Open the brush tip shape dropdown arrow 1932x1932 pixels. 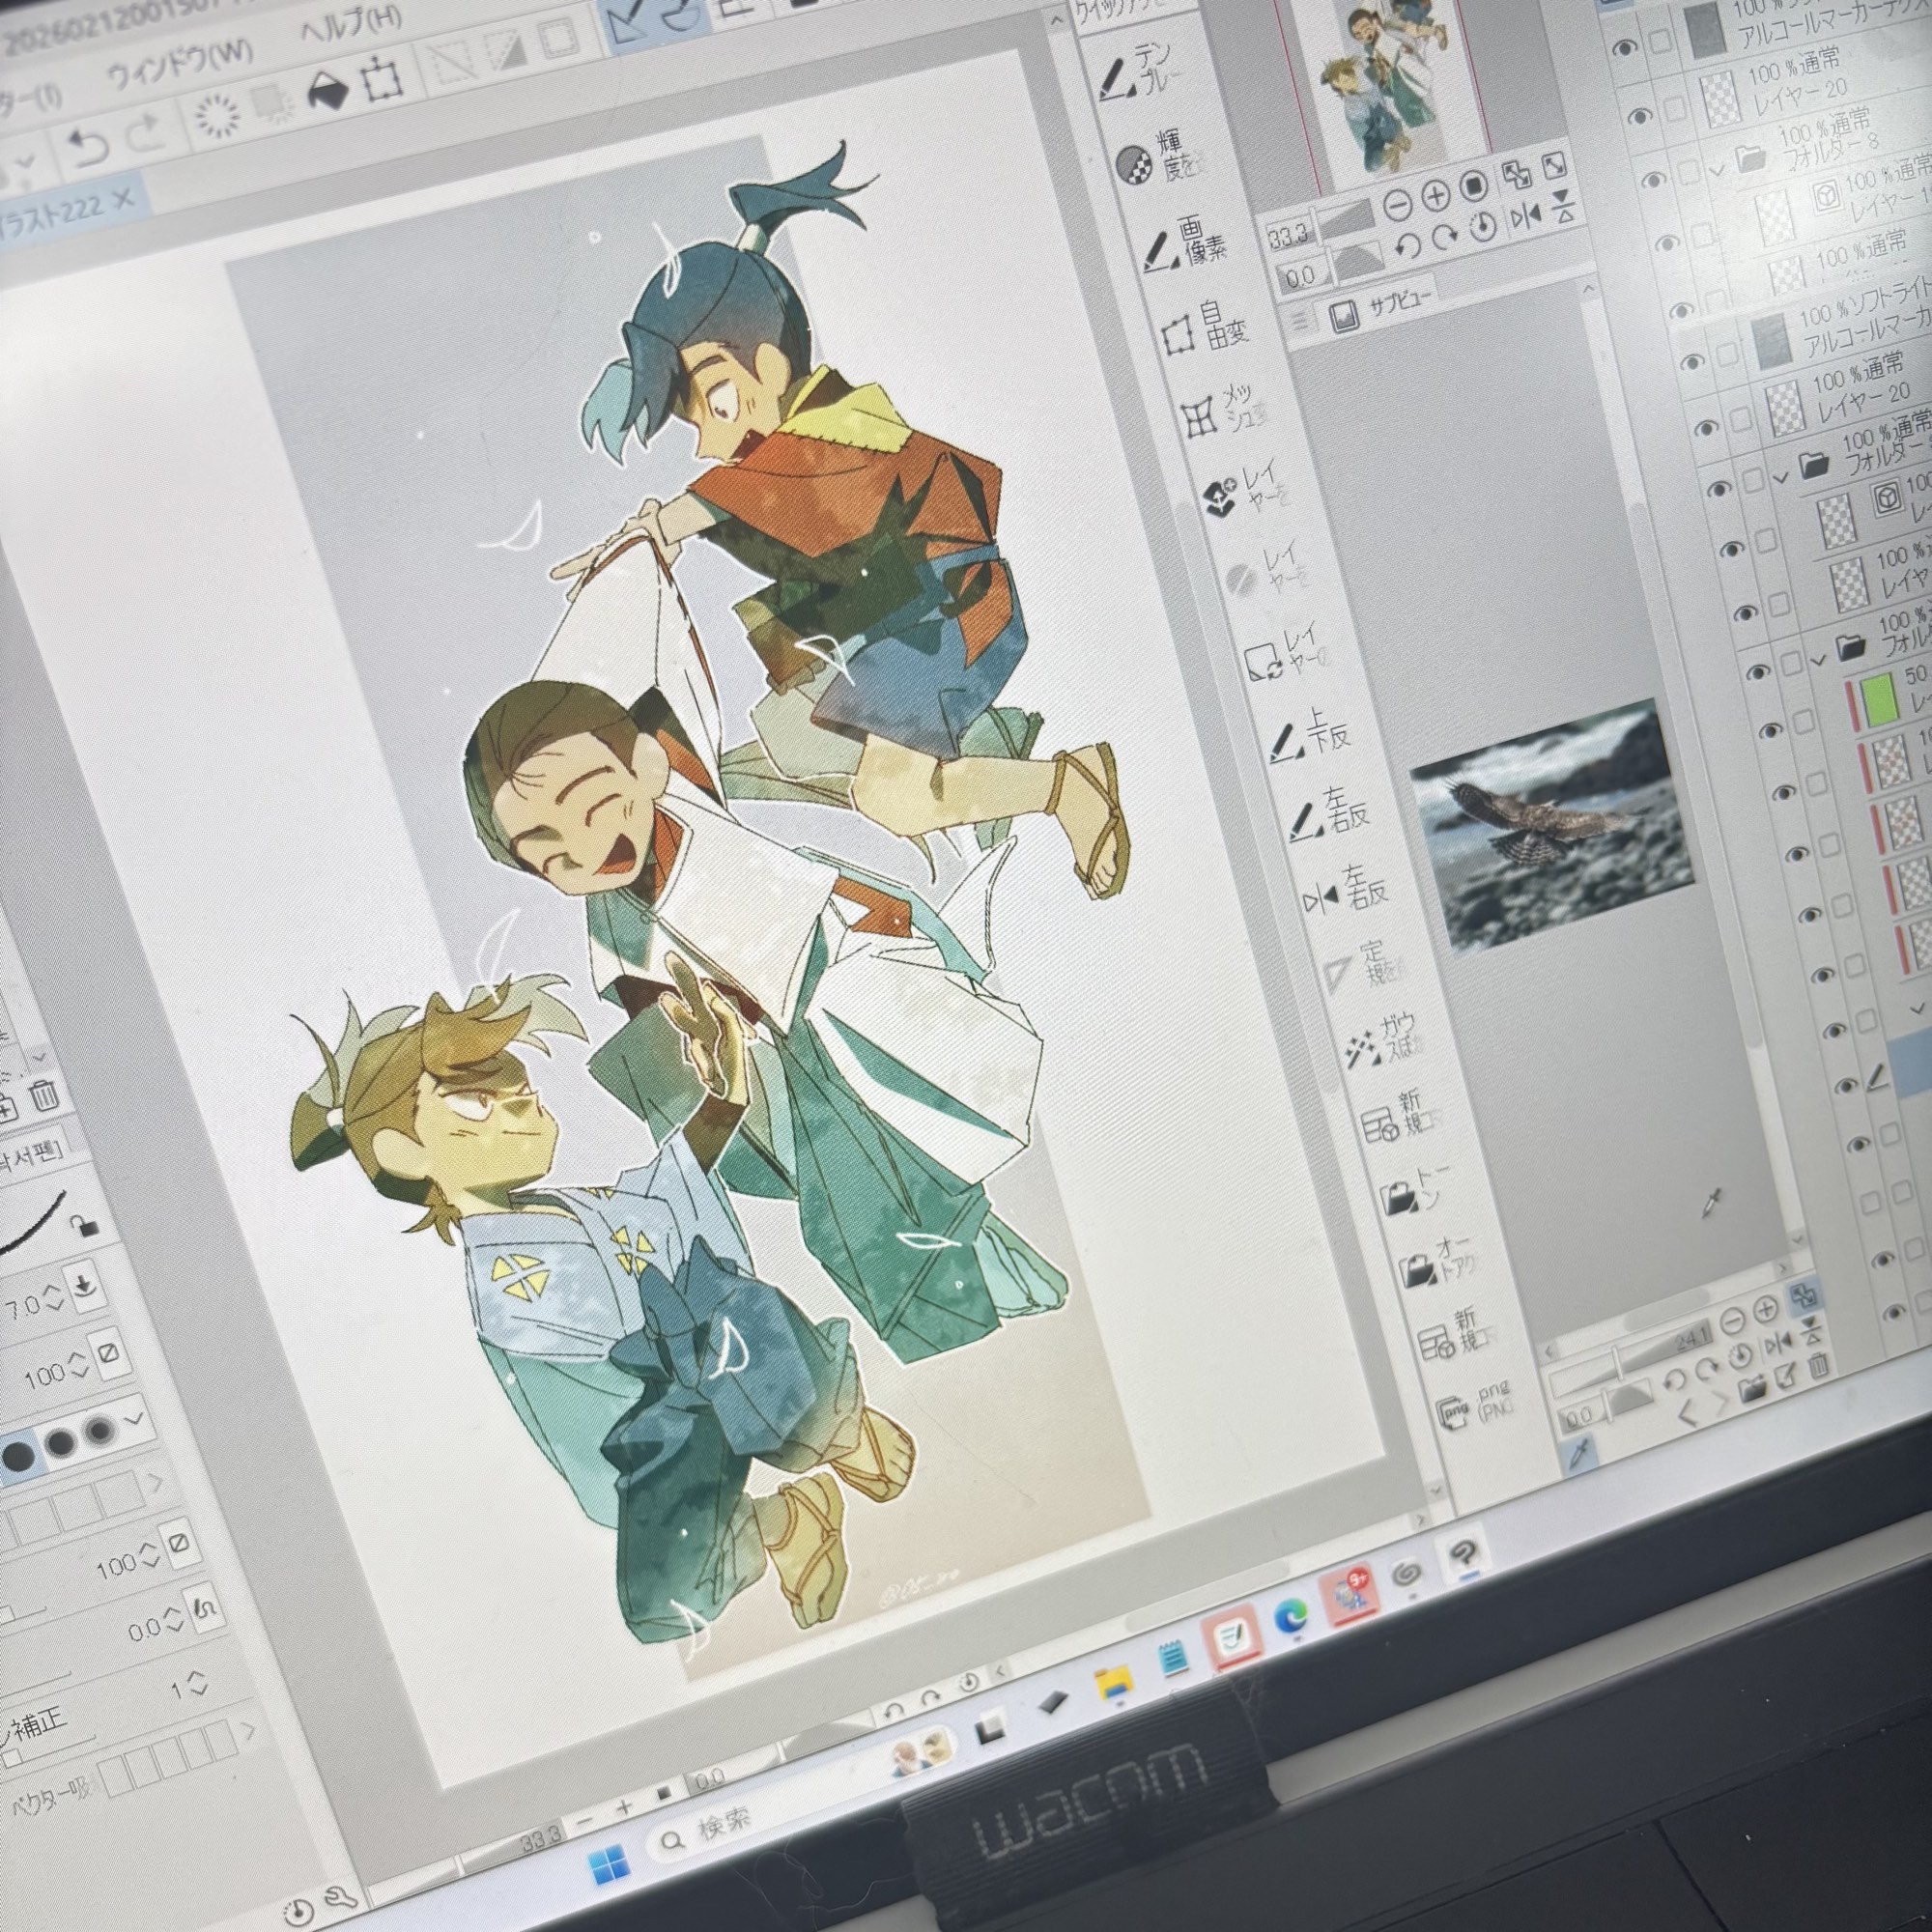pyautogui.click(x=135, y=1418)
